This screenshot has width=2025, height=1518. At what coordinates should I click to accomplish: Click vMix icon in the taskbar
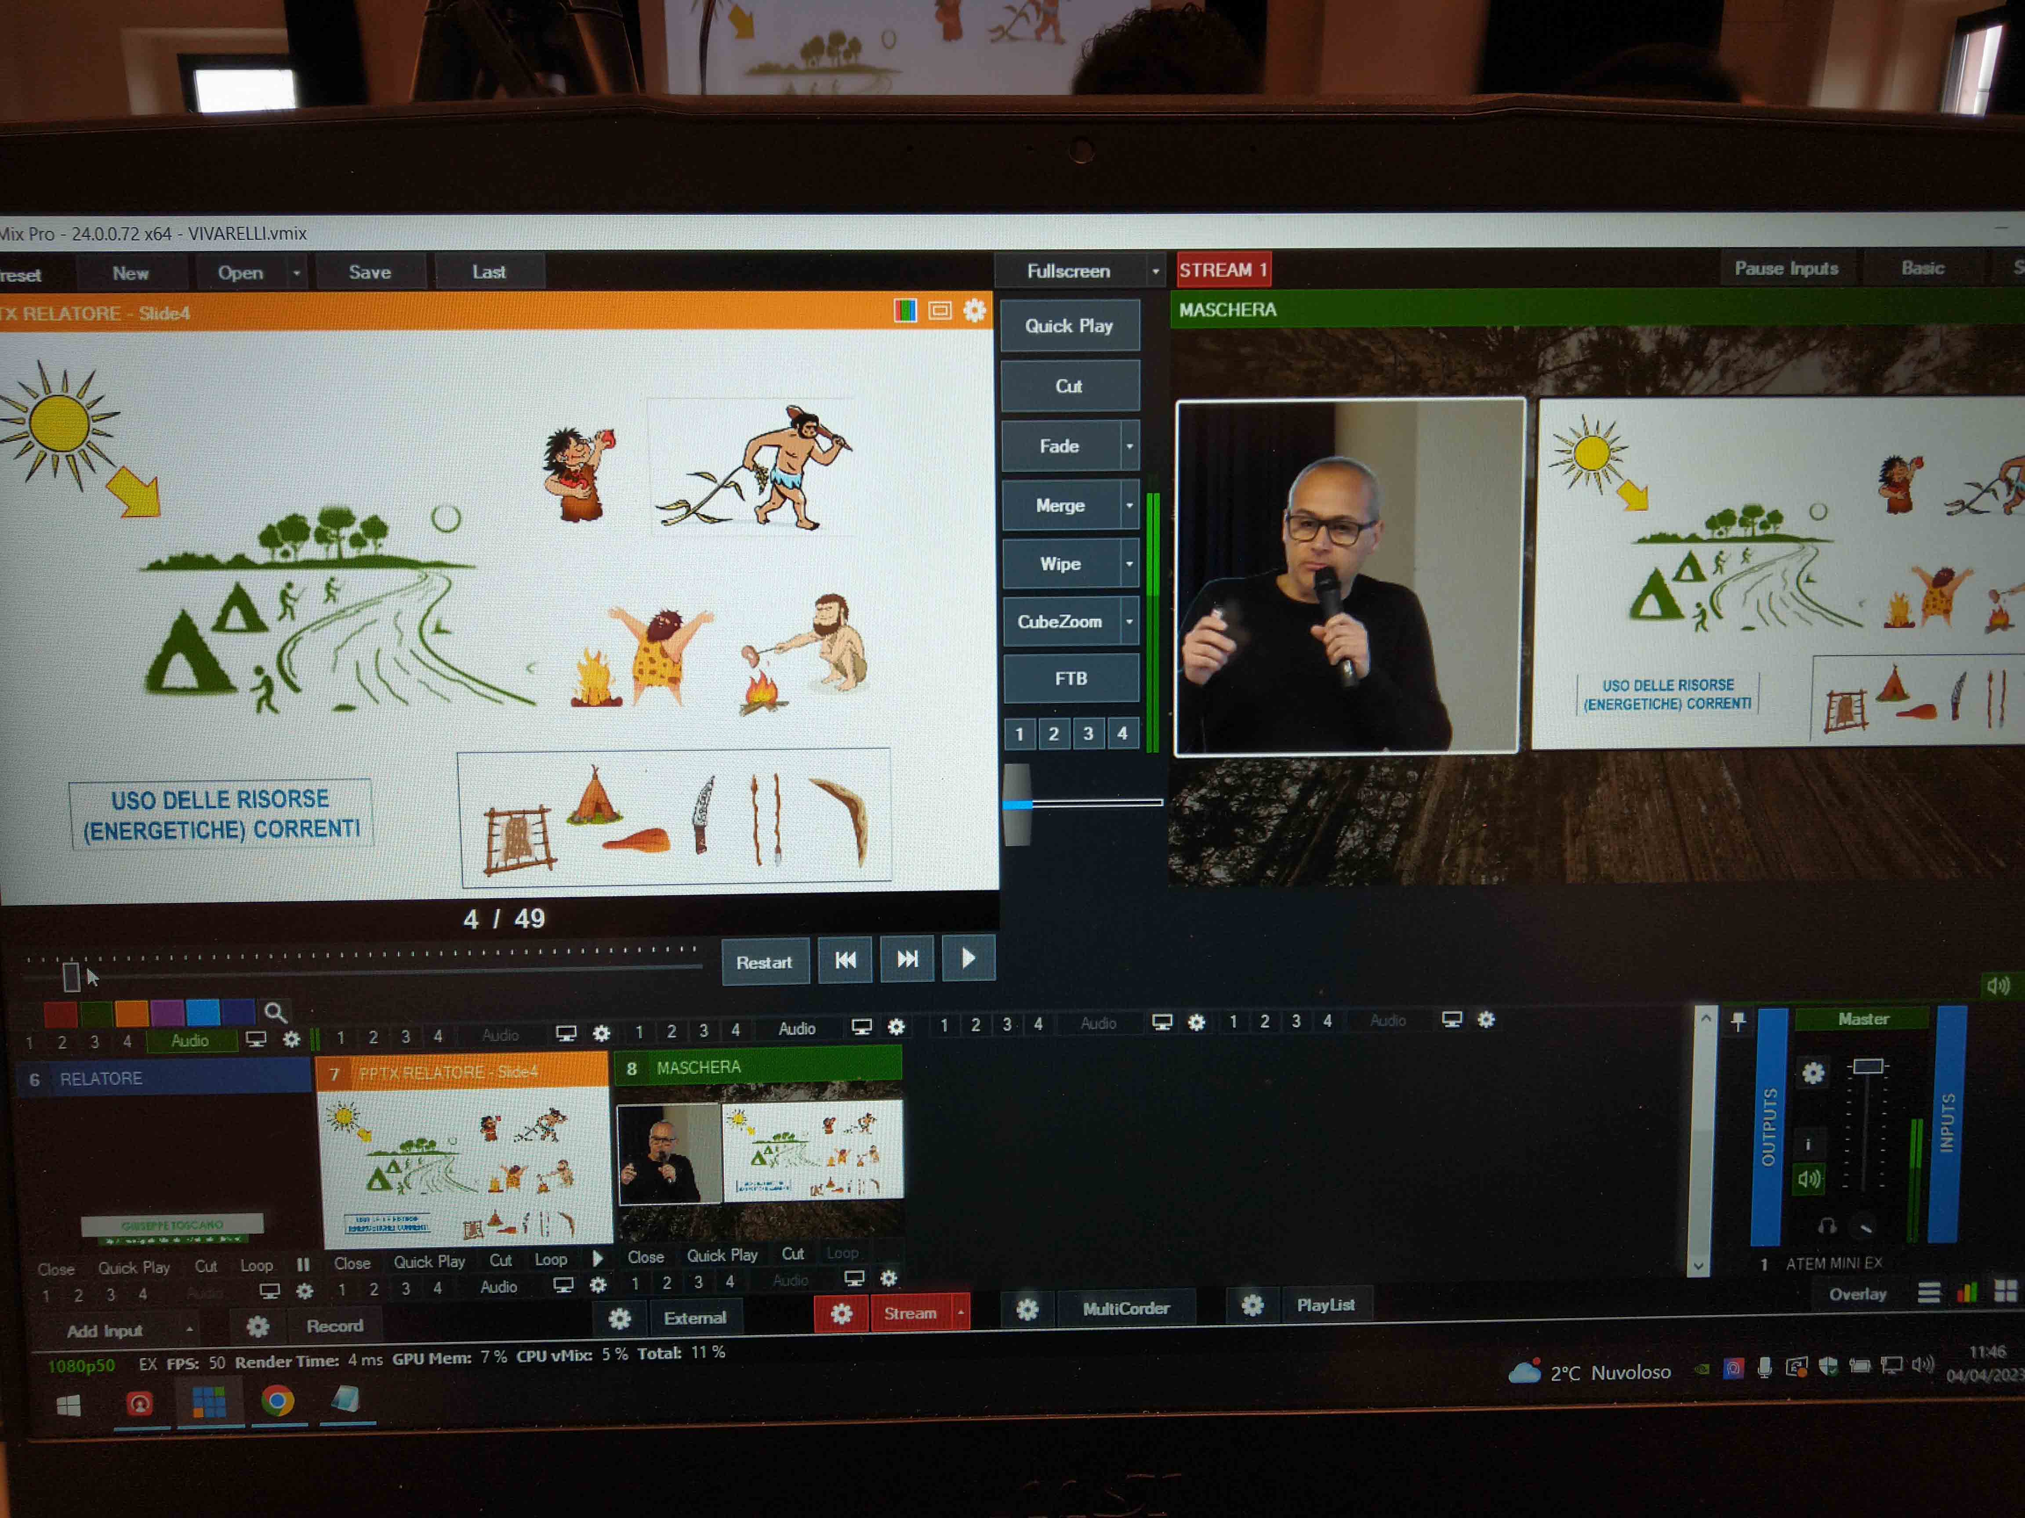click(209, 1402)
